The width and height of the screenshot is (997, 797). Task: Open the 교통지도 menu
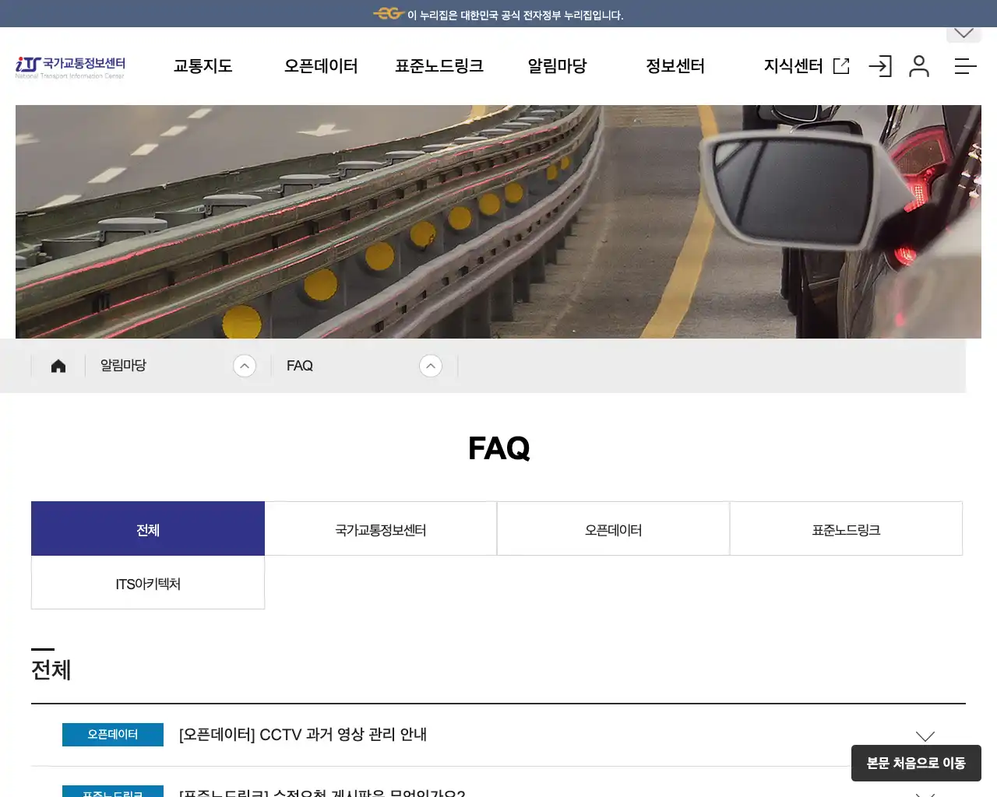click(x=203, y=66)
